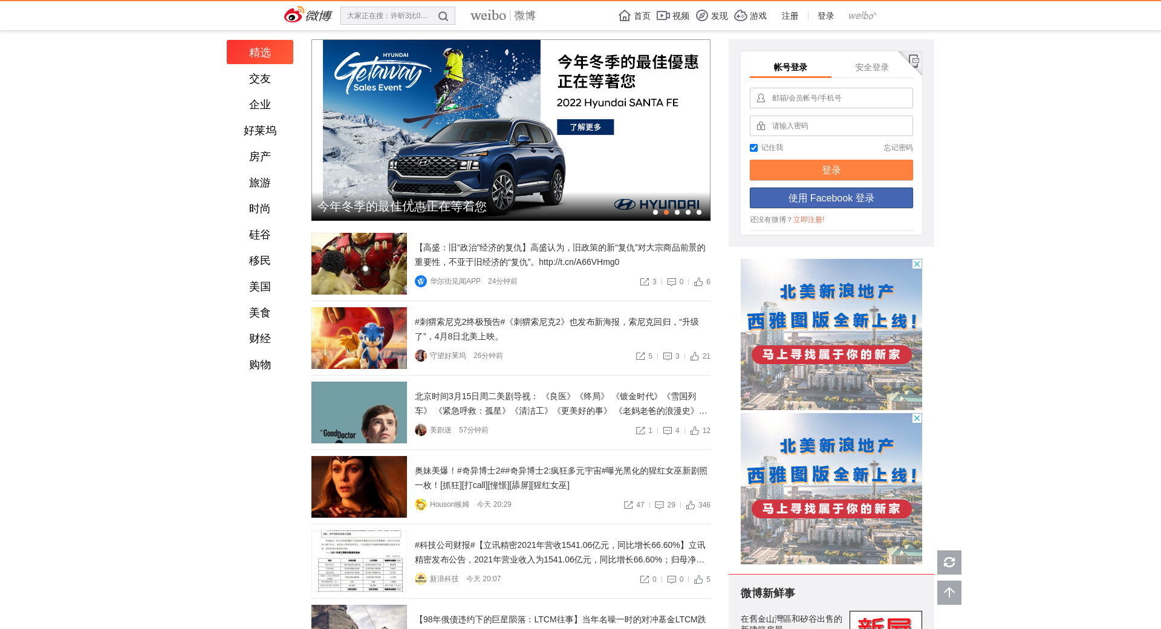Image resolution: width=1161 pixels, height=629 pixels.
Task: Open comments on the Scarlet Witch post
Action: [x=660, y=505]
